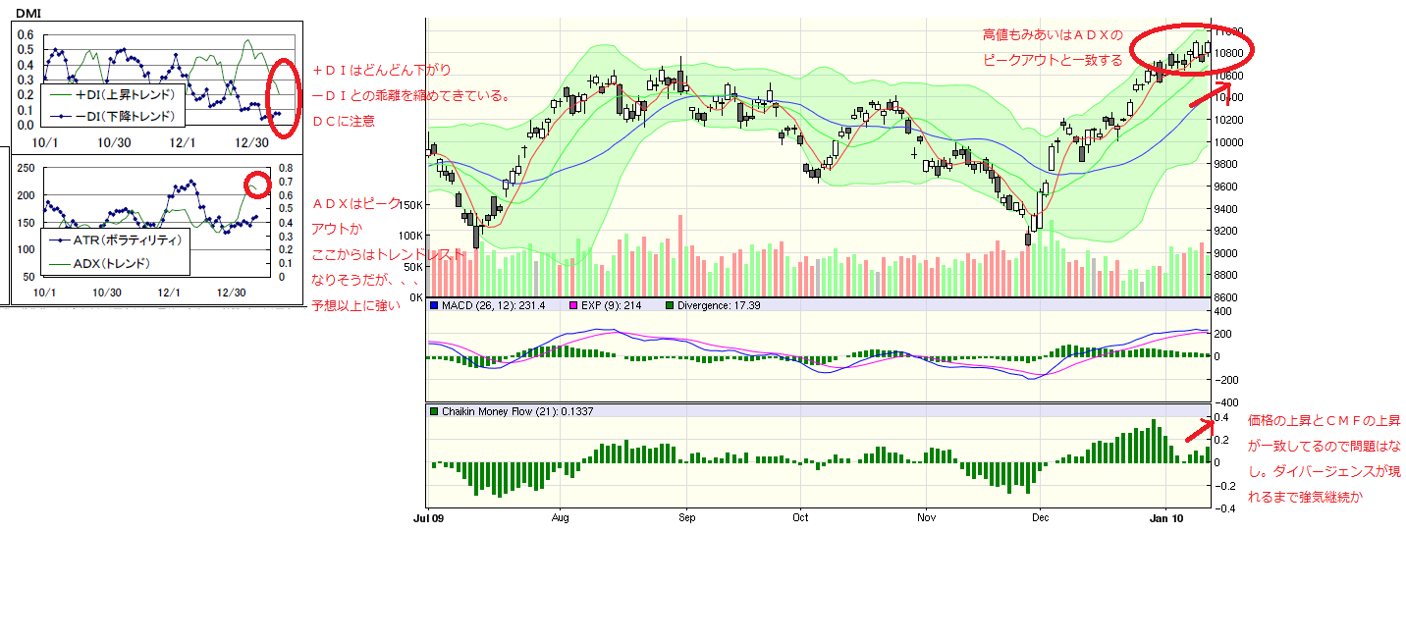Click the 'Jan 10' date axis label

pos(1164,515)
